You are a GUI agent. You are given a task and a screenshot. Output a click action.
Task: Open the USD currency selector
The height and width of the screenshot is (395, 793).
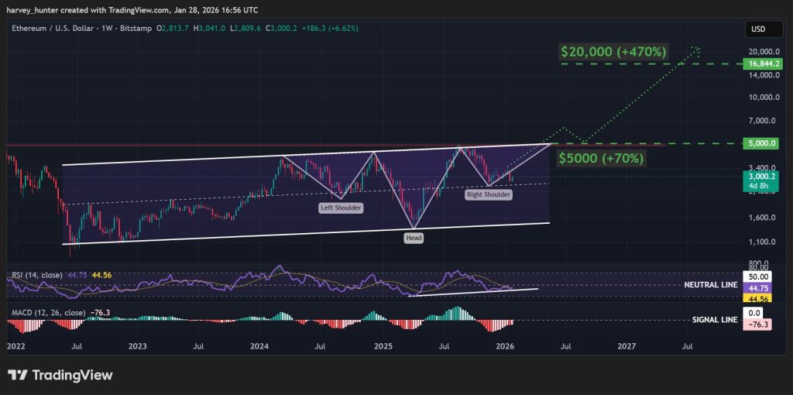pyautogui.click(x=757, y=29)
